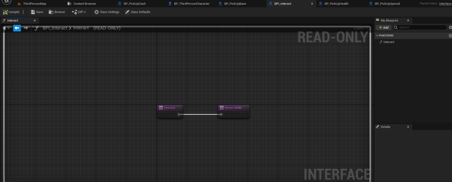Viewport: 452px width, 182px height.
Task: Close the BPI_Interact tab
Action: (x=313, y=4)
